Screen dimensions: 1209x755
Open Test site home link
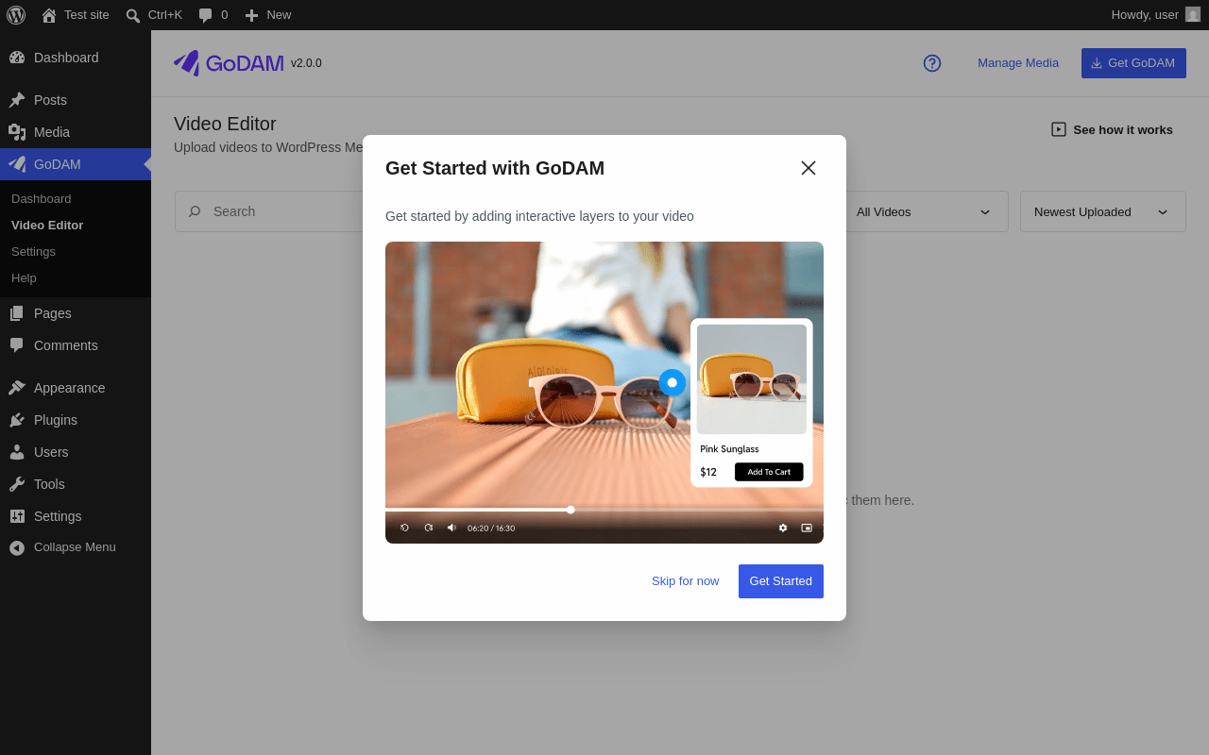tap(76, 14)
